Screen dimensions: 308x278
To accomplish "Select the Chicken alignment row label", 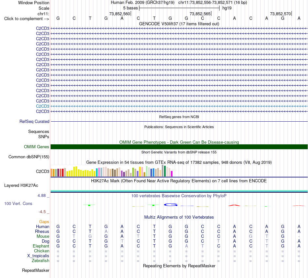I will [x=41, y=251].
